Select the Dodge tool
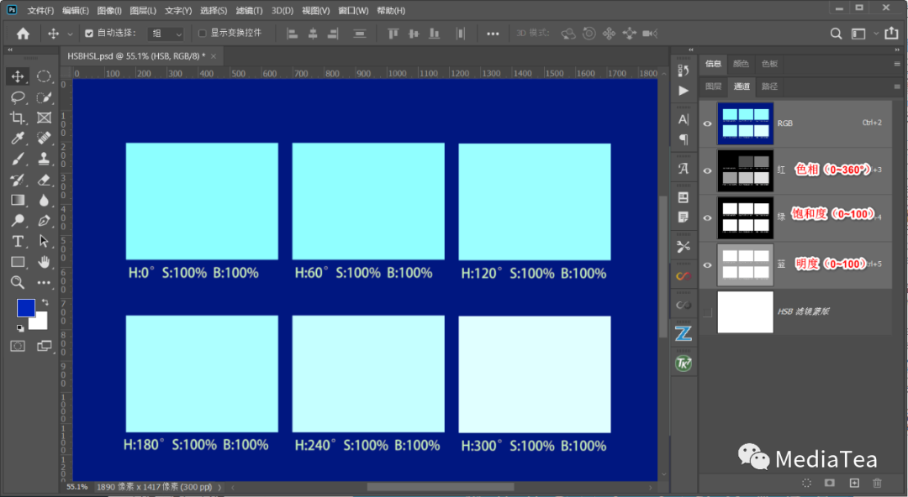Screen dimensions: 908x497 [x=18, y=221]
